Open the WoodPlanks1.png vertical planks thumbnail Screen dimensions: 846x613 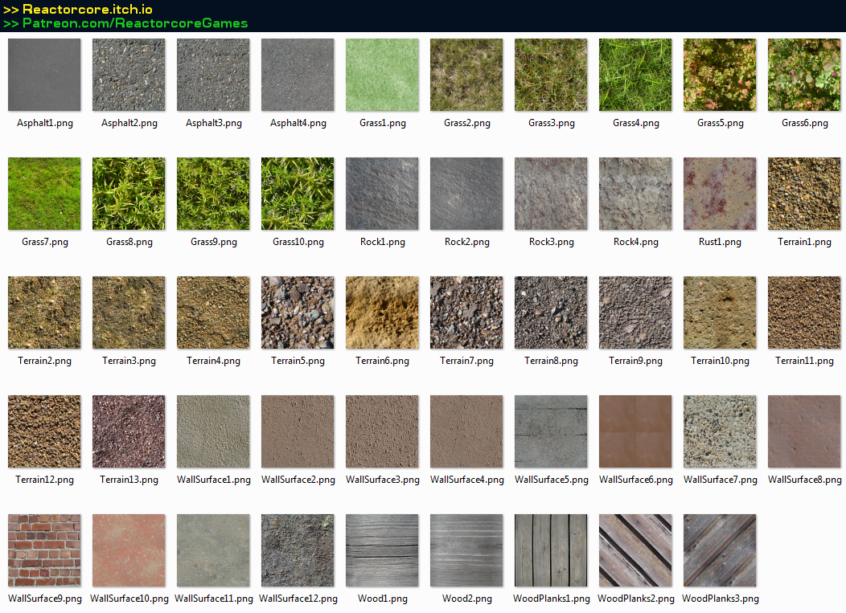pos(551,550)
